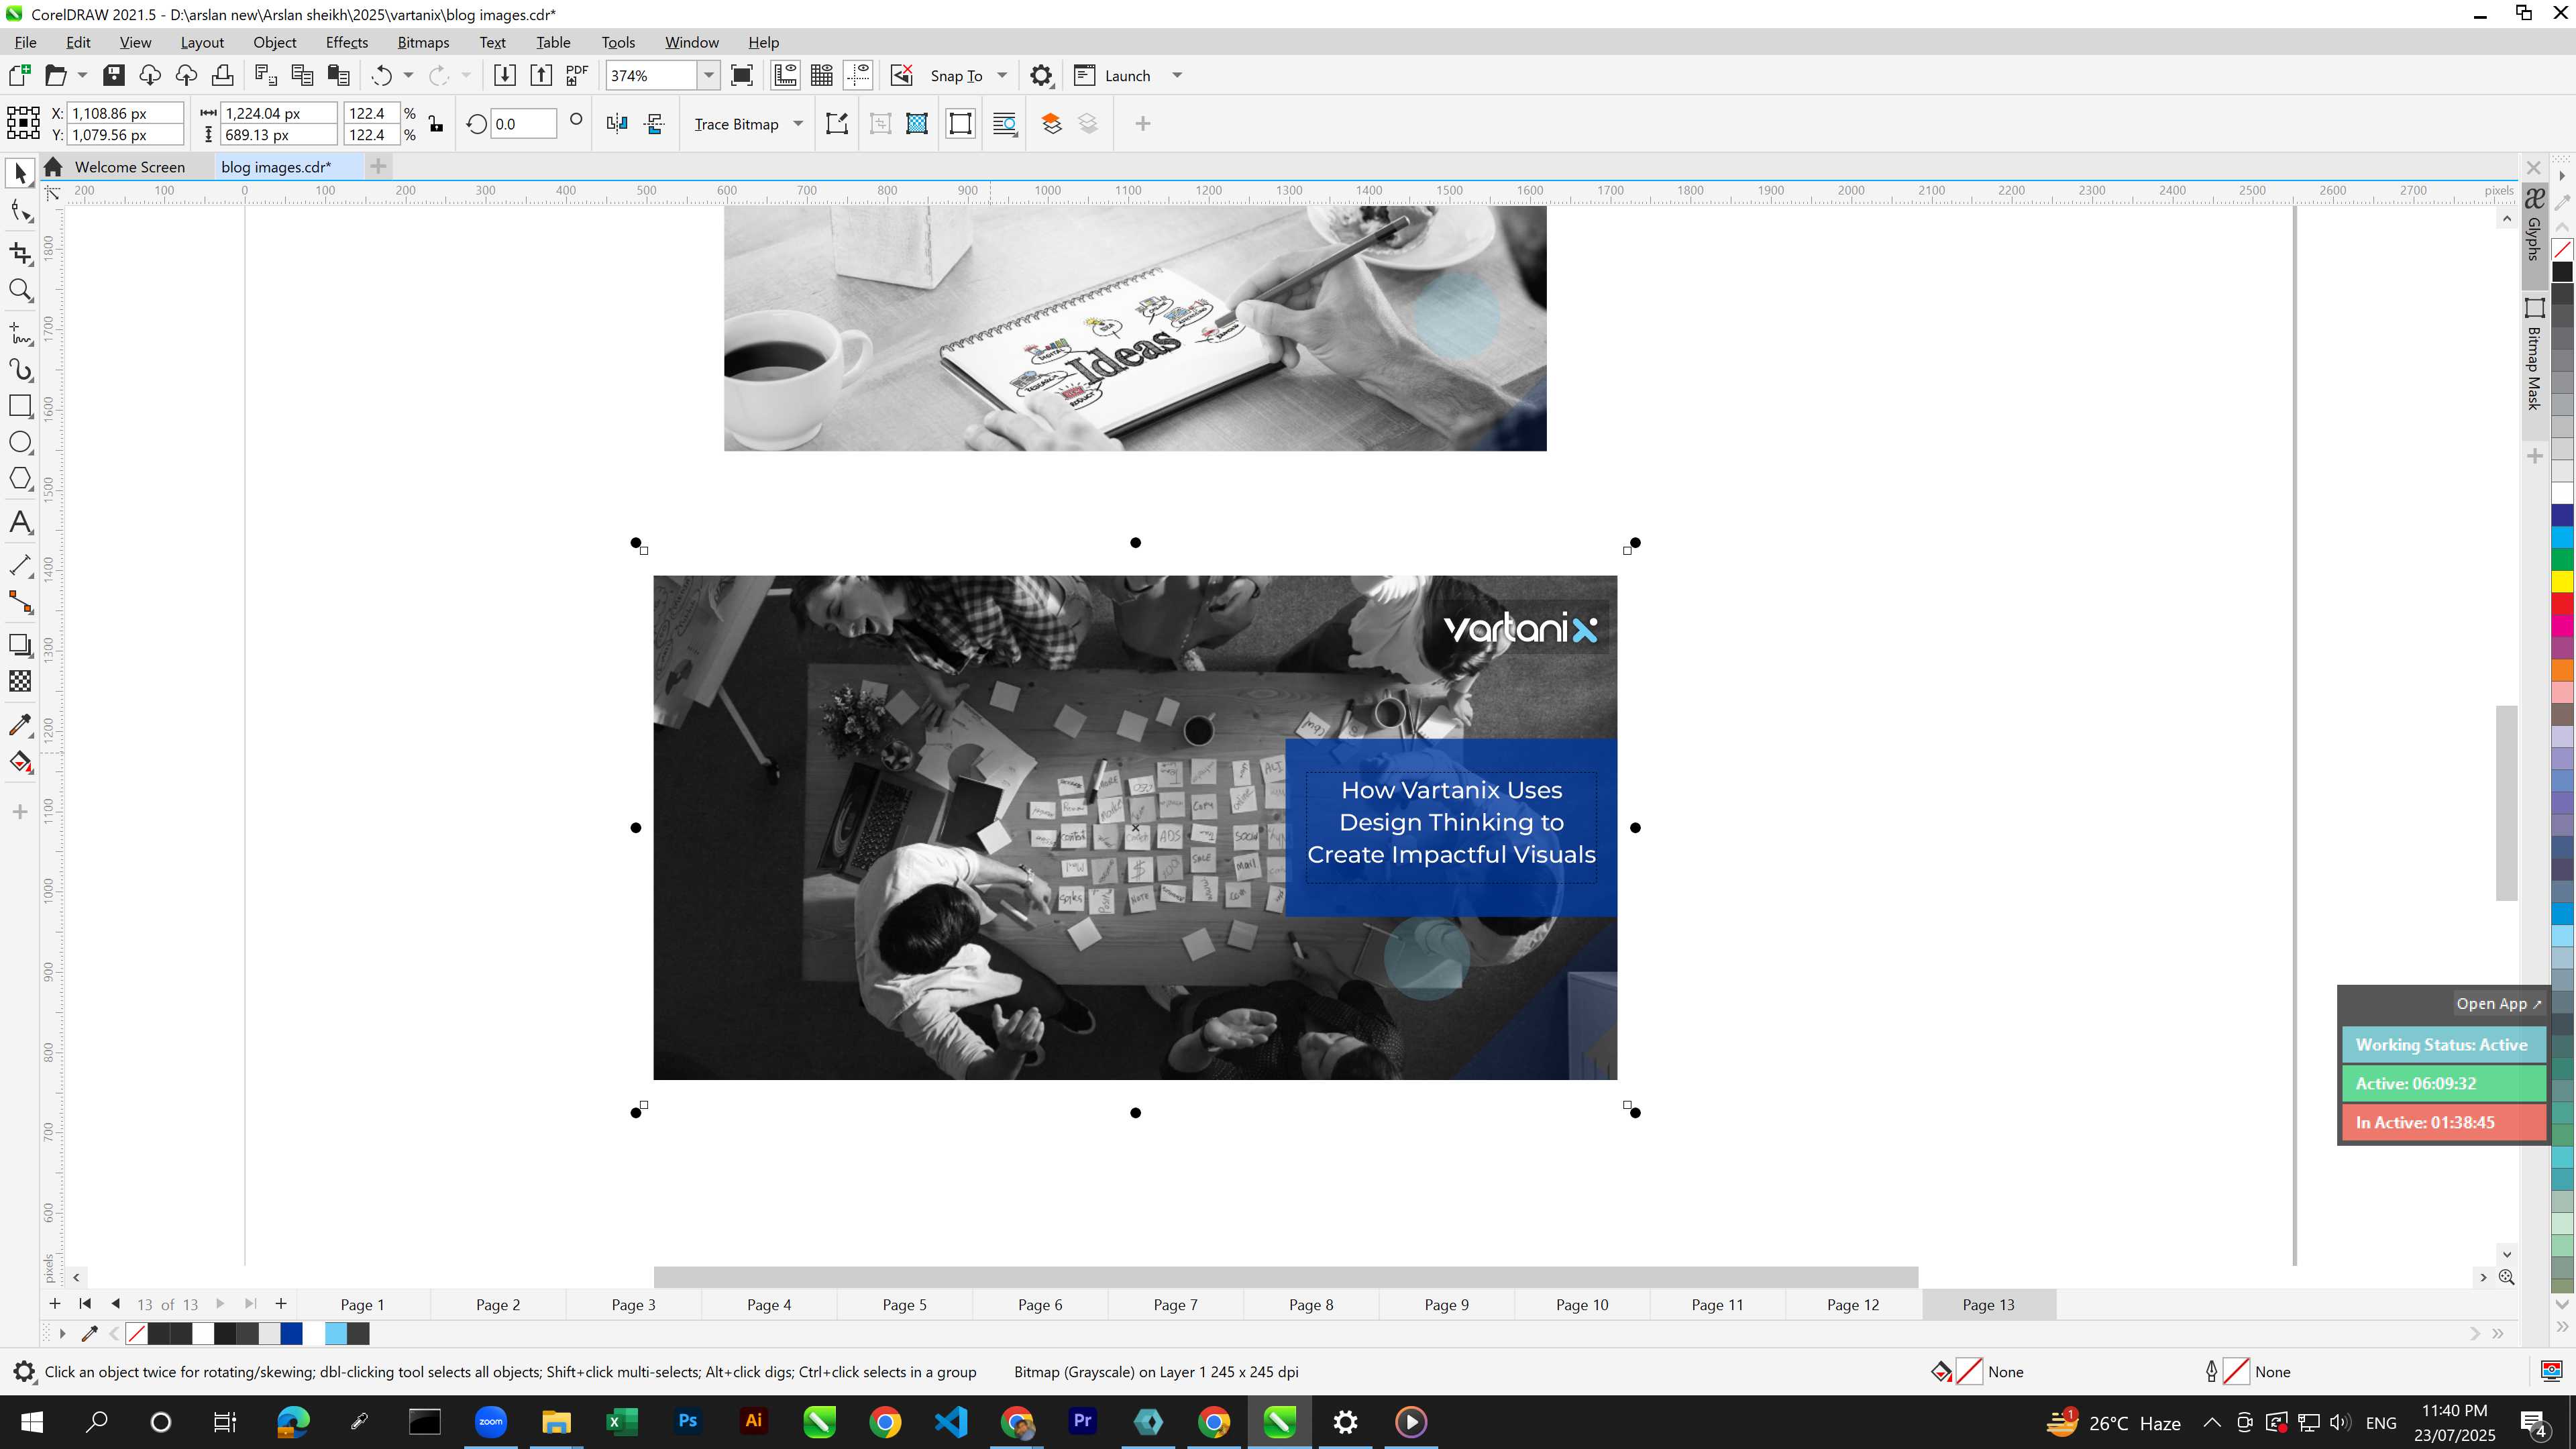The width and height of the screenshot is (2576, 1449).
Task: Open the Effects menu
Action: tap(346, 42)
